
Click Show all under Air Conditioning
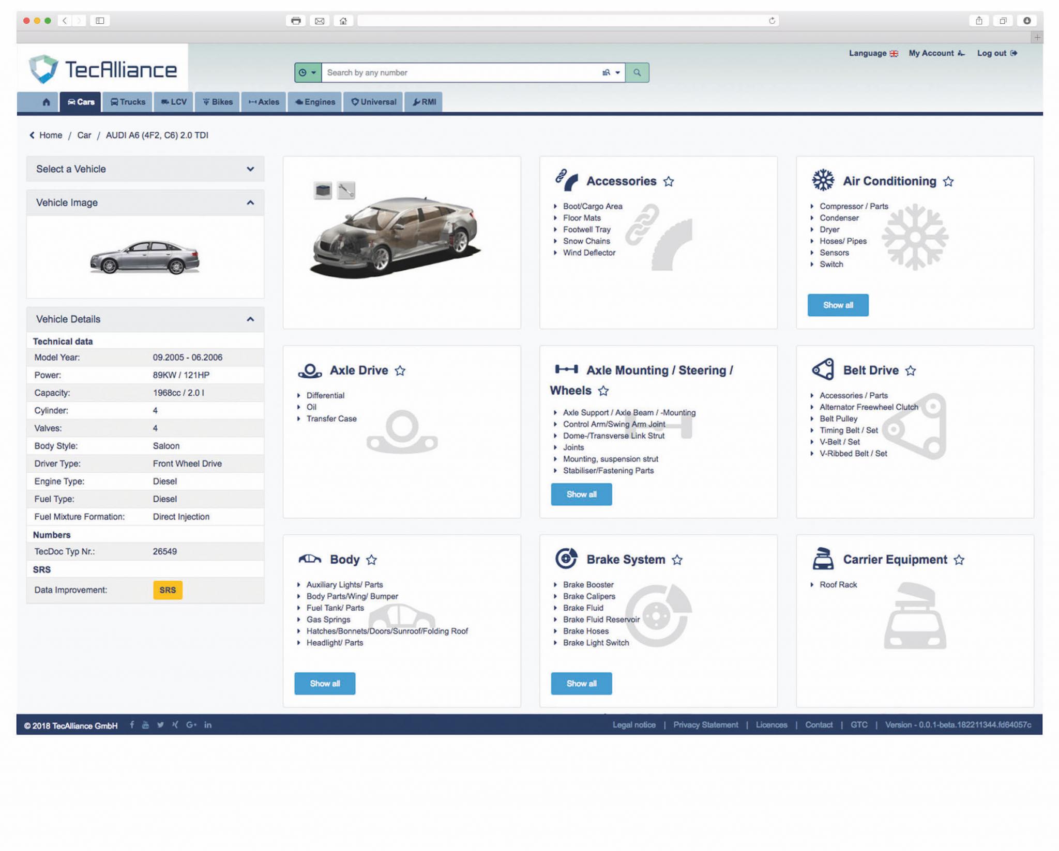point(838,305)
